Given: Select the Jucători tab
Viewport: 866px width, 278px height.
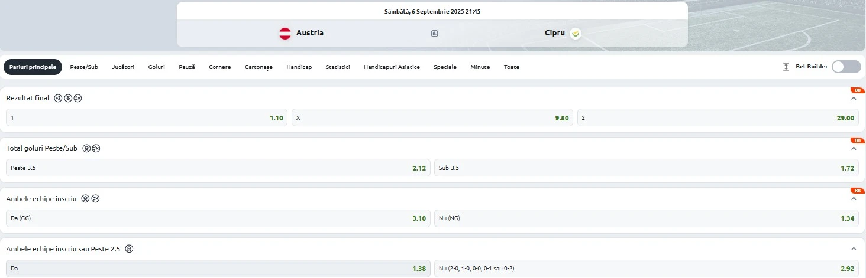Looking at the screenshot, I should pos(123,67).
